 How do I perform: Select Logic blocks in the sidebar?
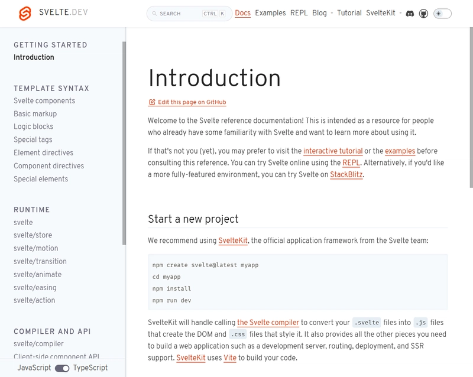33,126
